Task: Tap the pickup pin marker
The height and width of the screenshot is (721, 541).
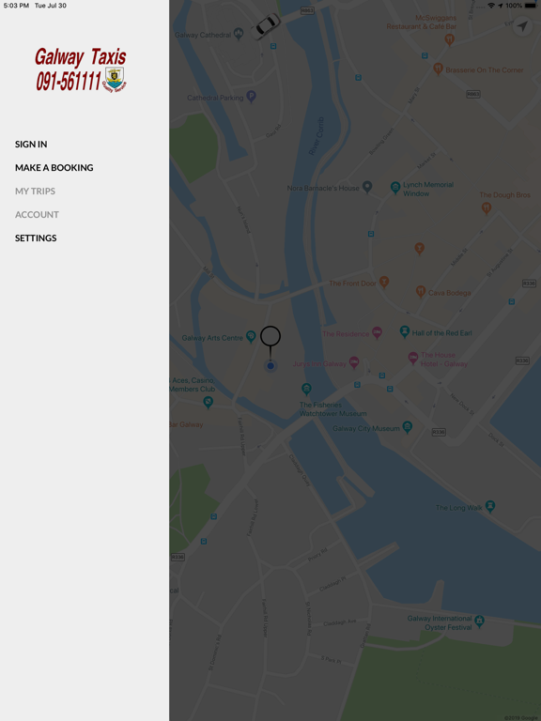Action: (x=270, y=343)
